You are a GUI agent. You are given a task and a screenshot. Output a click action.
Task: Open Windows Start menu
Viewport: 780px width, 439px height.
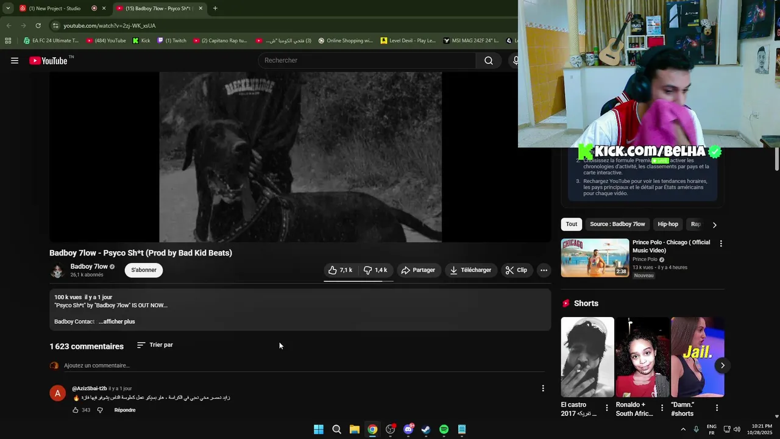click(319, 429)
